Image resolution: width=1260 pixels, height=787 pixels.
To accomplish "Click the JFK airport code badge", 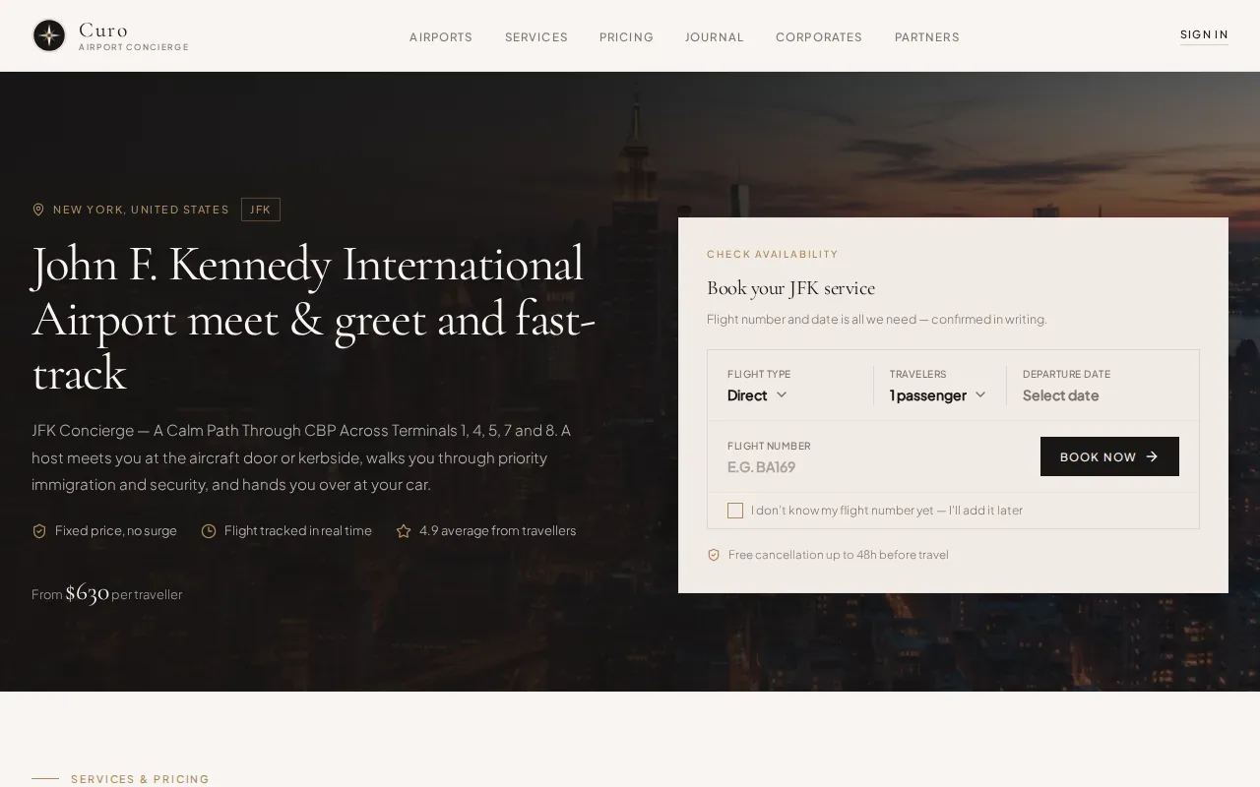I will (261, 210).
